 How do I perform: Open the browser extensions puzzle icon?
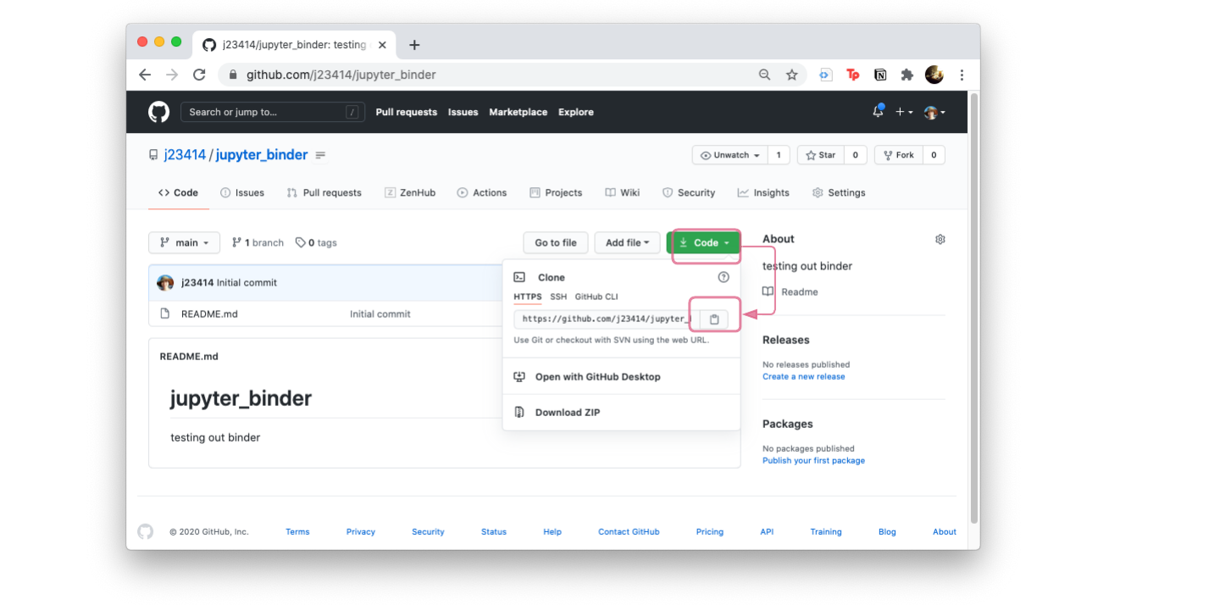pos(907,75)
